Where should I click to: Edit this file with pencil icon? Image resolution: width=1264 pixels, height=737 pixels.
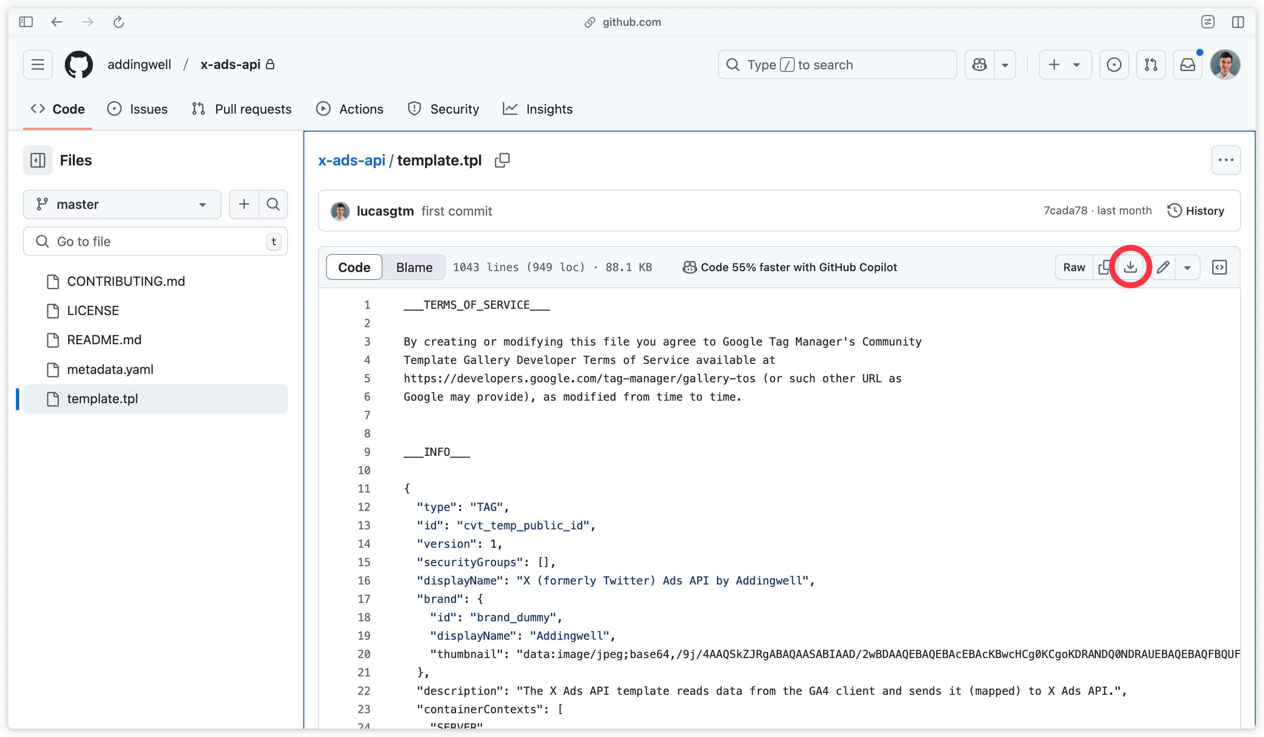pos(1163,267)
